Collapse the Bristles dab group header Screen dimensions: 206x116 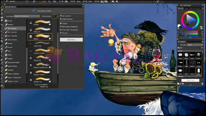(190, 51)
